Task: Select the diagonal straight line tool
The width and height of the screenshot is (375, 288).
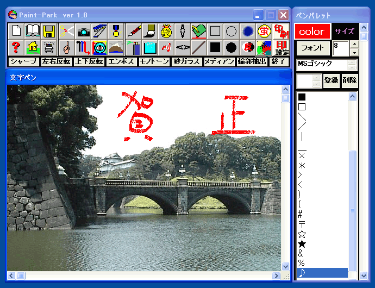Action: 199,47
